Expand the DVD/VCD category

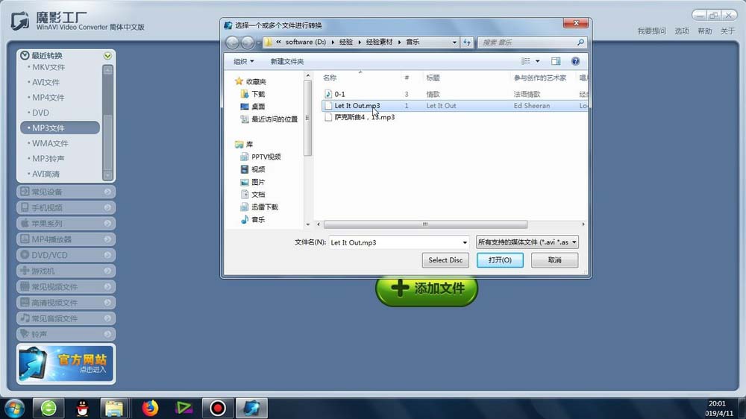click(66, 255)
